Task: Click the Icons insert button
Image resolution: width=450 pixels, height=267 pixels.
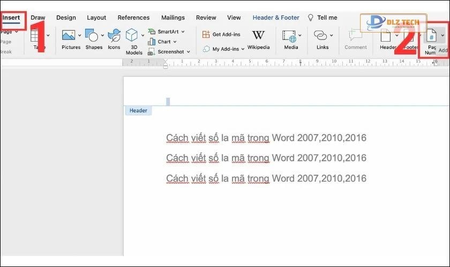Action: point(114,36)
